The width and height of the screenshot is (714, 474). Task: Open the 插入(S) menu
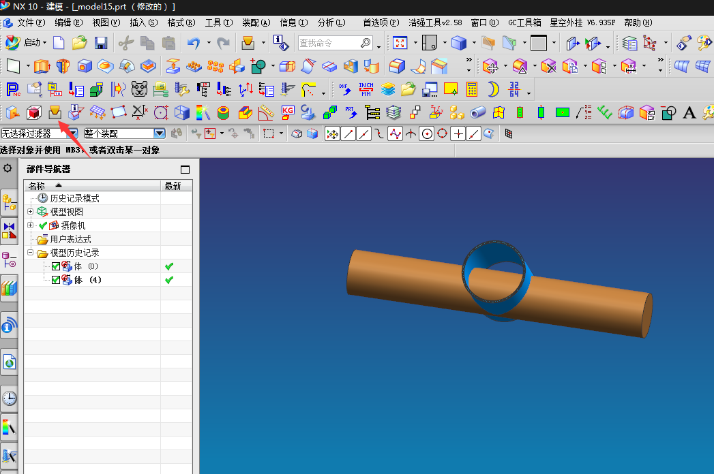point(143,22)
